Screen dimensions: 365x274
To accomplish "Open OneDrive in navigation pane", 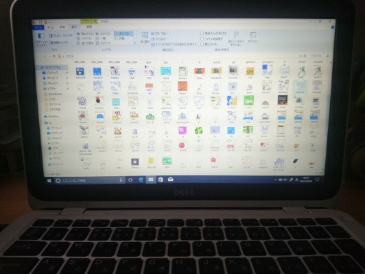I will coord(52,116).
